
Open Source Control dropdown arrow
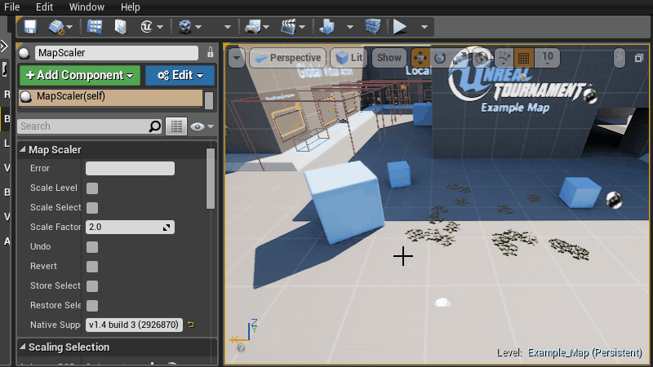[69, 27]
